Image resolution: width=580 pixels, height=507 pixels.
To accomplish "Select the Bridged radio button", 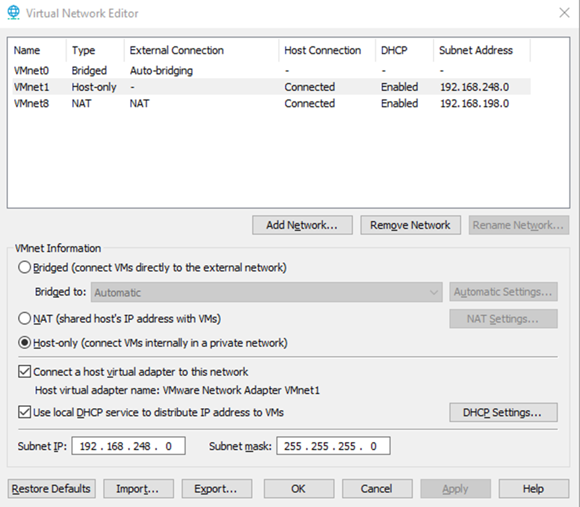I will click(24, 267).
